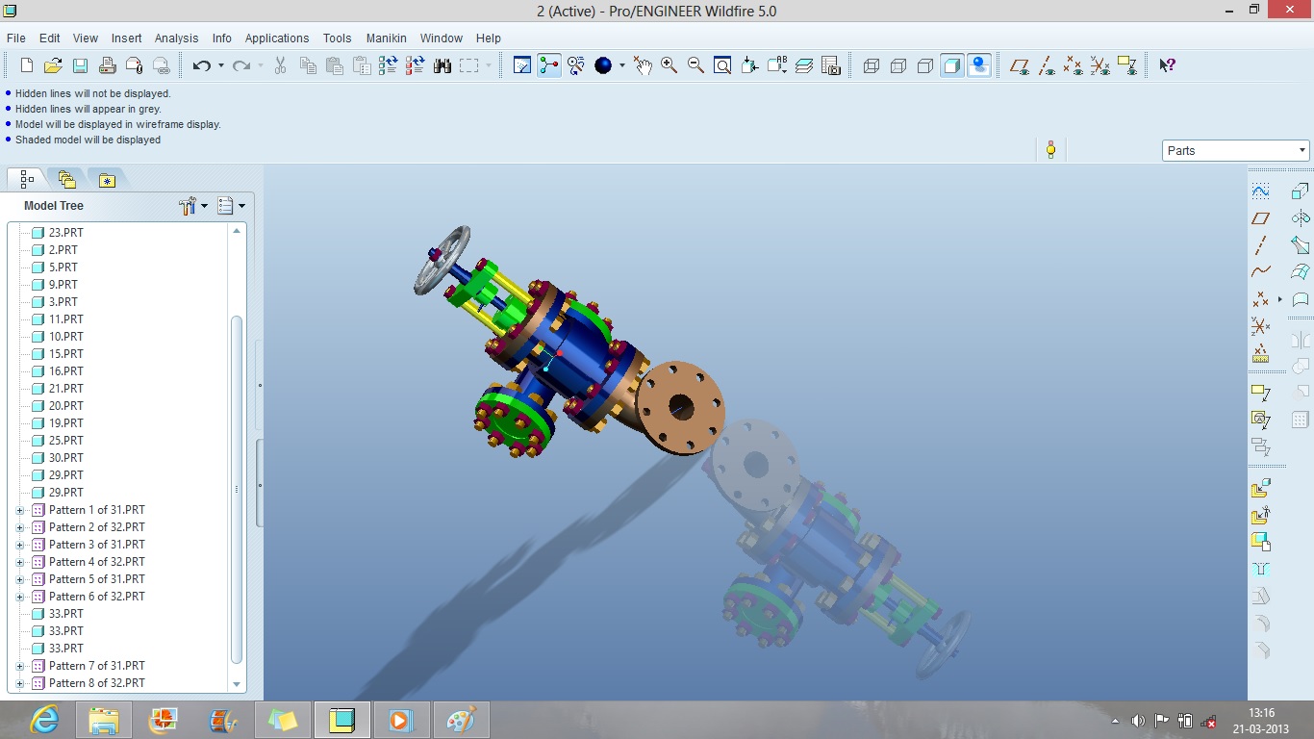Select 11.PRT in the model tree

pos(66,319)
